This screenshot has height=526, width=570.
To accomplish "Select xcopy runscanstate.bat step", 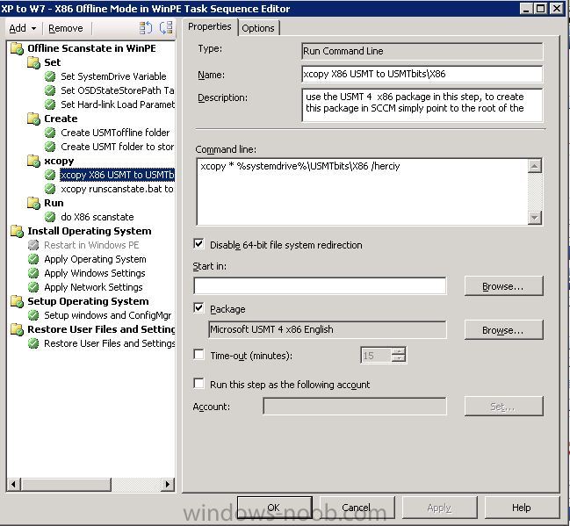I will [117, 189].
